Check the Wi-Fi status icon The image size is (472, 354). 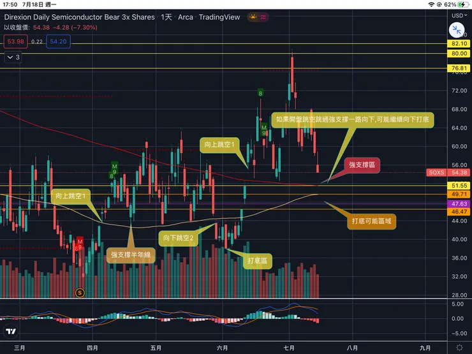pyautogui.click(x=431, y=4)
